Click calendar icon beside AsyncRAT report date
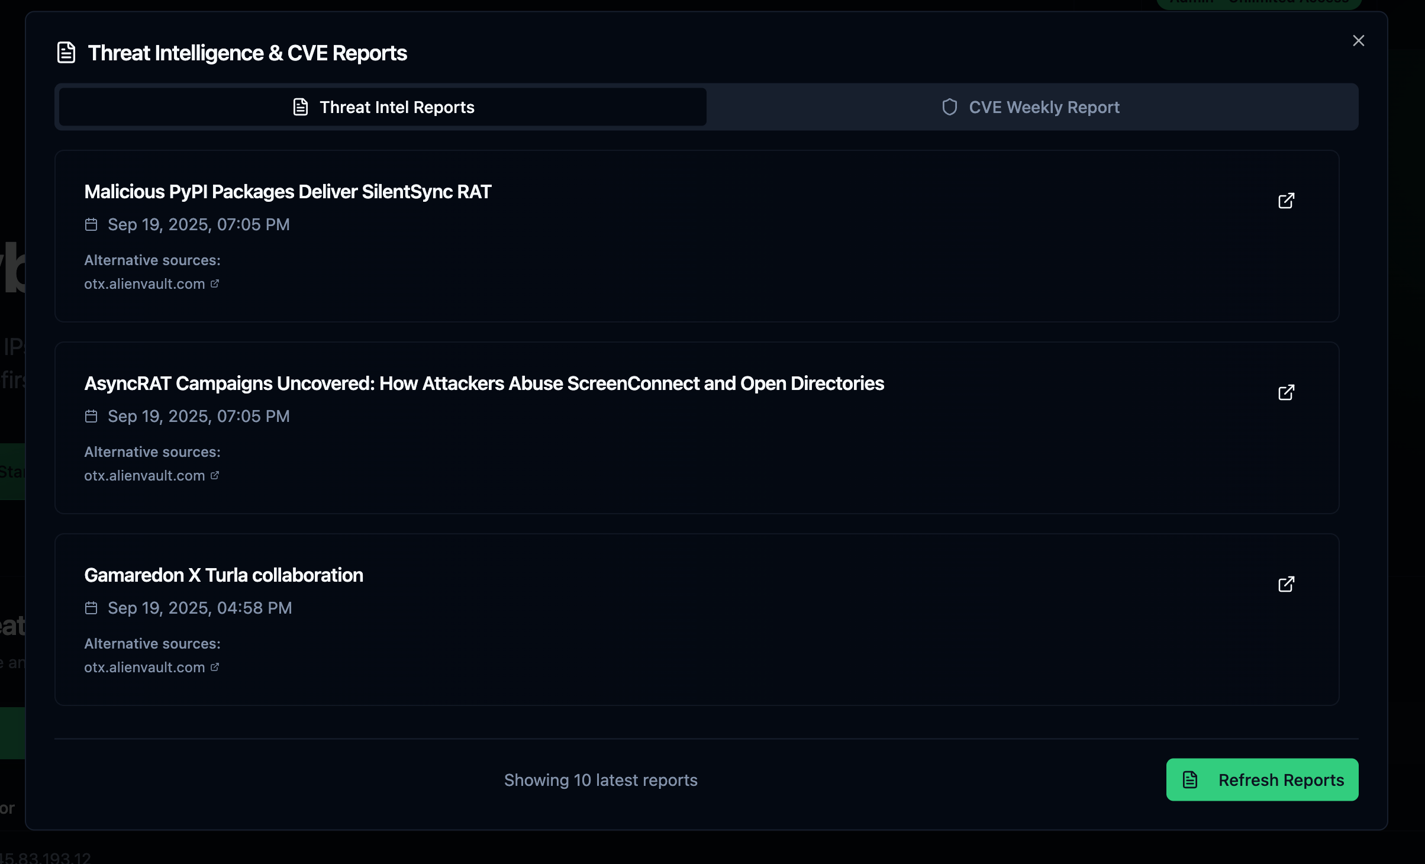The width and height of the screenshot is (1425, 864). [x=91, y=417]
